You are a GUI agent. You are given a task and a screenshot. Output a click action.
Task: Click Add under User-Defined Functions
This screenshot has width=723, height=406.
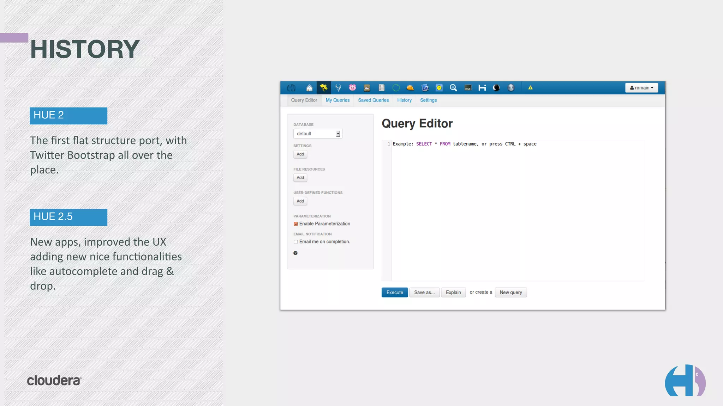click(300, 201)
